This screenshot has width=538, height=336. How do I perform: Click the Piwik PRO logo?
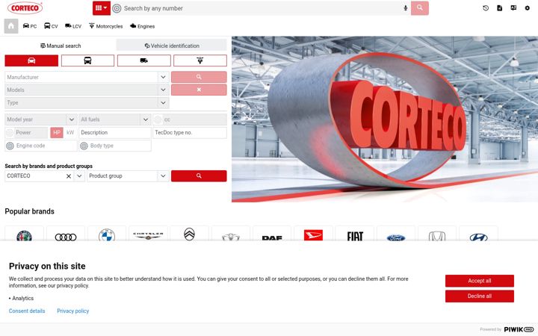[x=519, y=329]
